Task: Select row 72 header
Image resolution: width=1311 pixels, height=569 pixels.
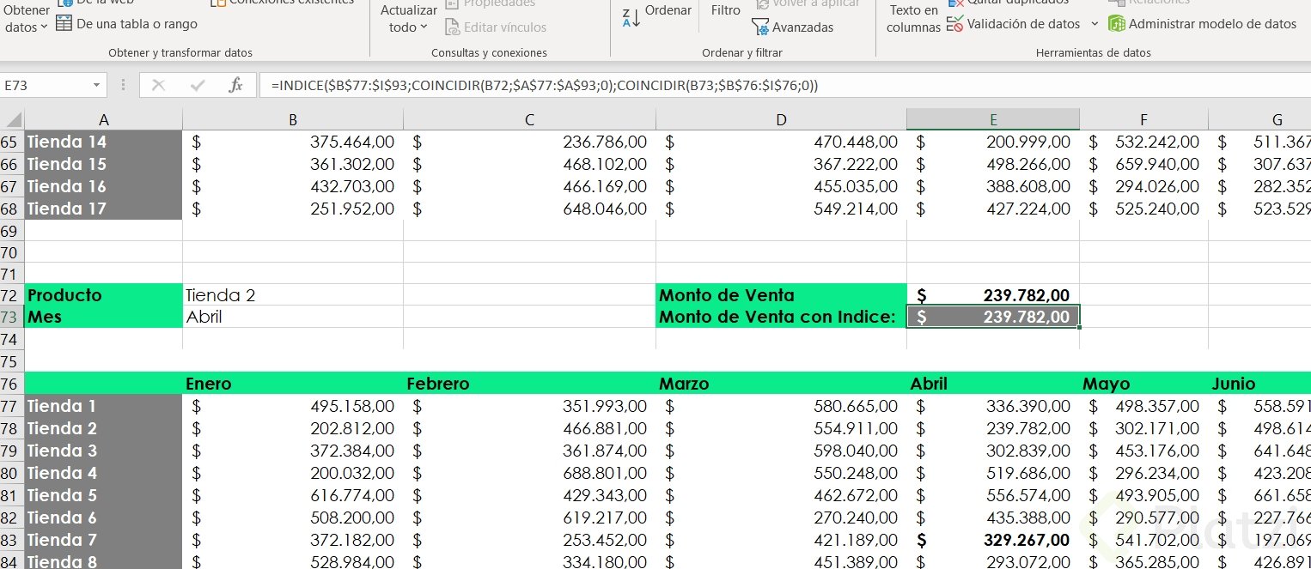Action: coord(12,295)
